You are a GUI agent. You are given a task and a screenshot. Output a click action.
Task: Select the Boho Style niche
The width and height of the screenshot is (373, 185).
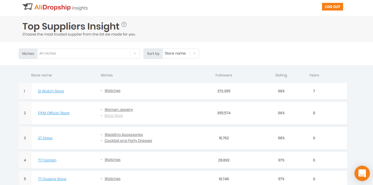pyautogui.click(x=113, y=115)
